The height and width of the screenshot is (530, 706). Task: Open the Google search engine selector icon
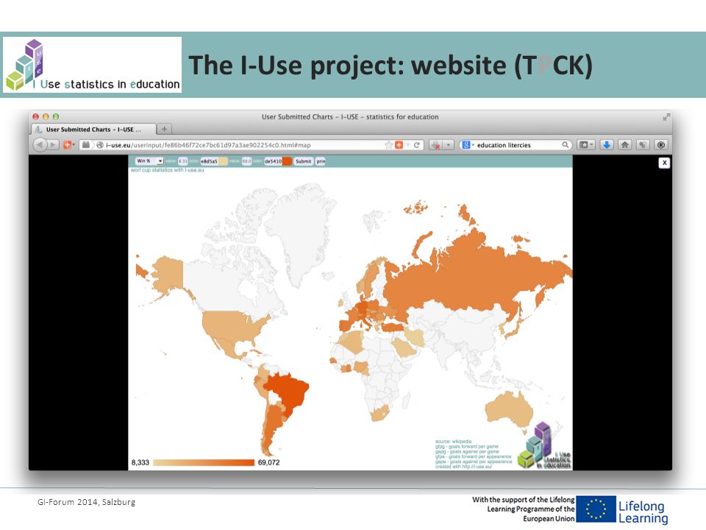(x=466, y=145)
